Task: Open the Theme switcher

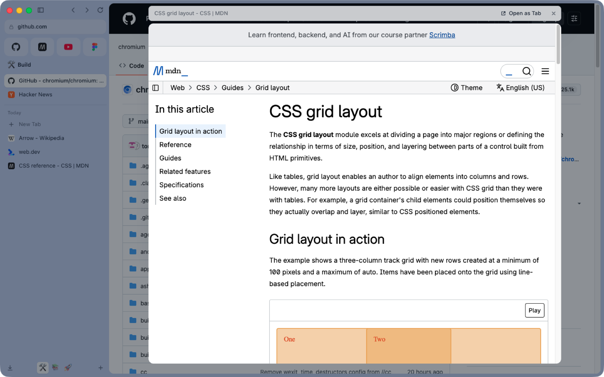Action: pyautogui.click(x=466, y=88)
